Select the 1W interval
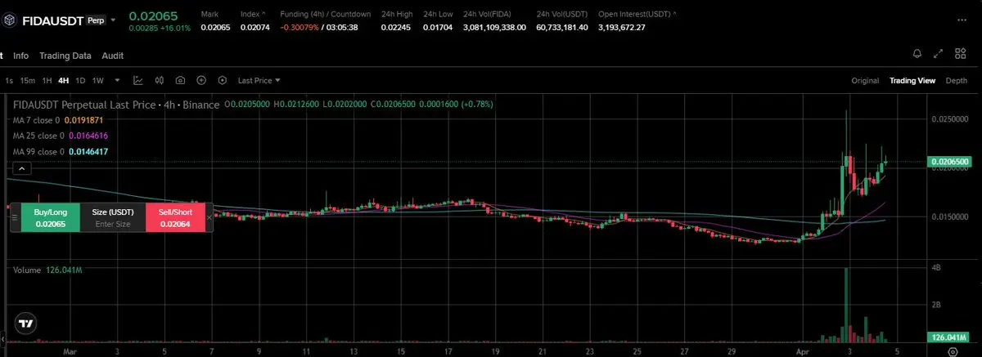The width and height of the screenshot is (982, 357). pyautogui.click(x=98, y=80)
